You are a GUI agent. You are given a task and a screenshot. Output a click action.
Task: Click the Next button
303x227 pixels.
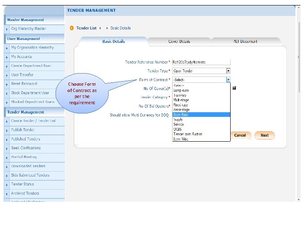coord(265,135)
